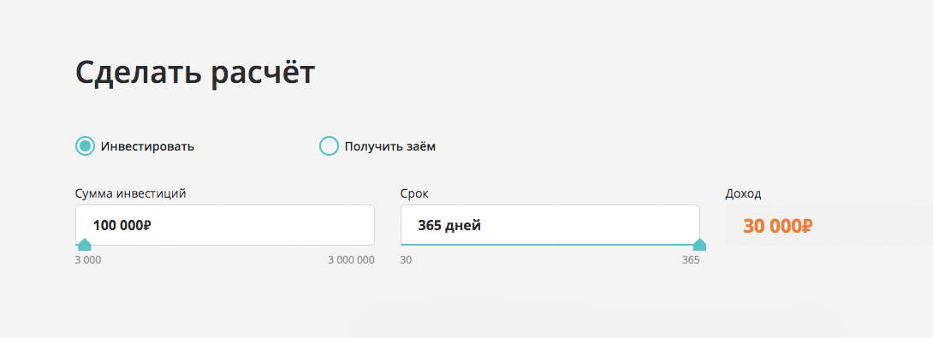
Task: Click the term slider handle at 365
Action: (x=700, y=245)
